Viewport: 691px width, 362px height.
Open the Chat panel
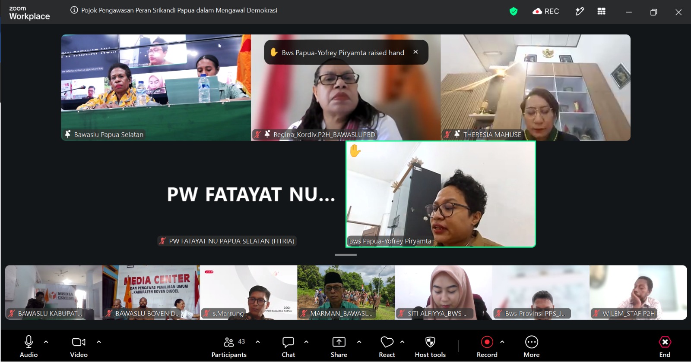[x=288, y=346]
